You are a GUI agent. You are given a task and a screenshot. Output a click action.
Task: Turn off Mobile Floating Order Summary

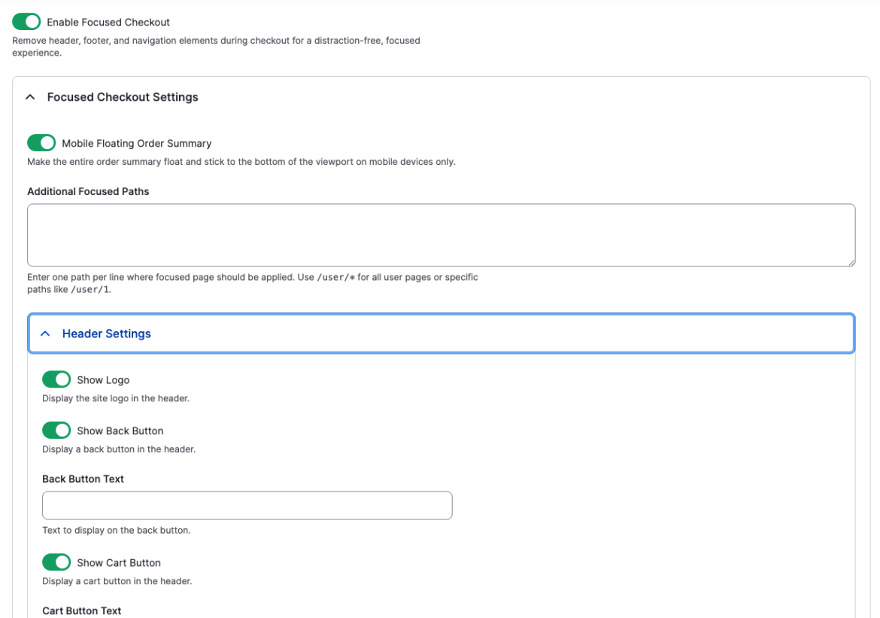pos(41,142)
